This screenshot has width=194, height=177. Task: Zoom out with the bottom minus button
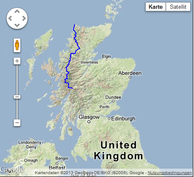point(17,123)
